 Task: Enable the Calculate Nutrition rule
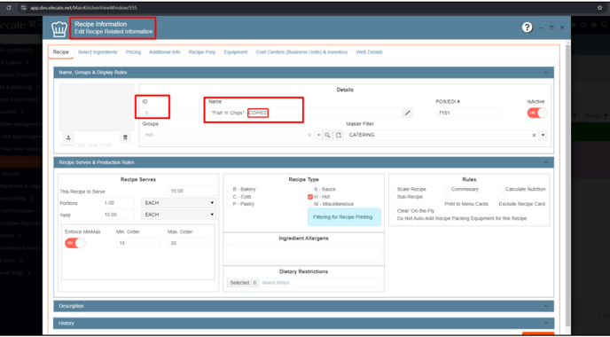pyautogui.click(x=502, y=190)
